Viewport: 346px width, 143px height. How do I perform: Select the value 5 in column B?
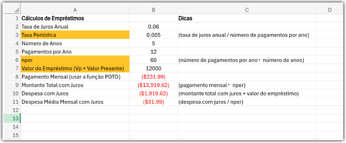pyautogui.click(x=153, y=43)
